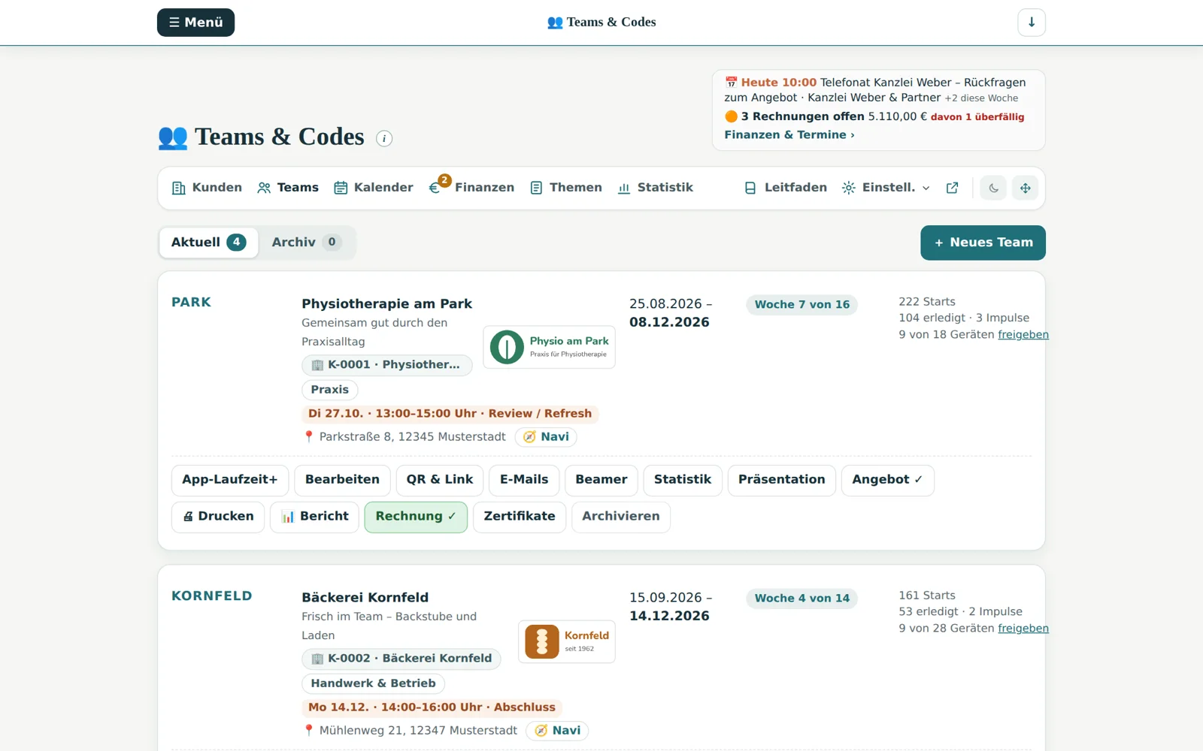The height and width of the screenshot is (751, 1203).
Task: Click the external link icon in the toolbar
Action: 953,188
